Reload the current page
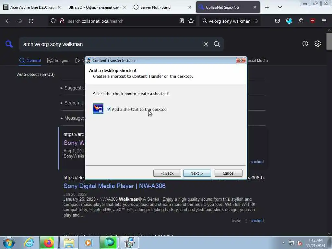The height and width of the screenshot is (249, 332). 31,21
